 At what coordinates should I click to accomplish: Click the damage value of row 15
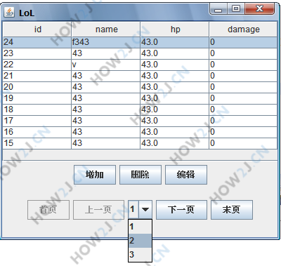(243, 143)
